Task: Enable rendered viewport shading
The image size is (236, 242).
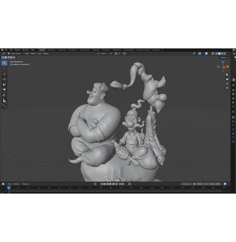Action: pyautogui.click(x=225, y=53)
